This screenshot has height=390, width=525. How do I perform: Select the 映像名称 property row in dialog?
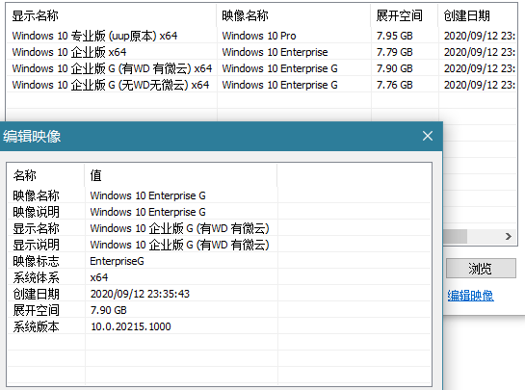220,195
